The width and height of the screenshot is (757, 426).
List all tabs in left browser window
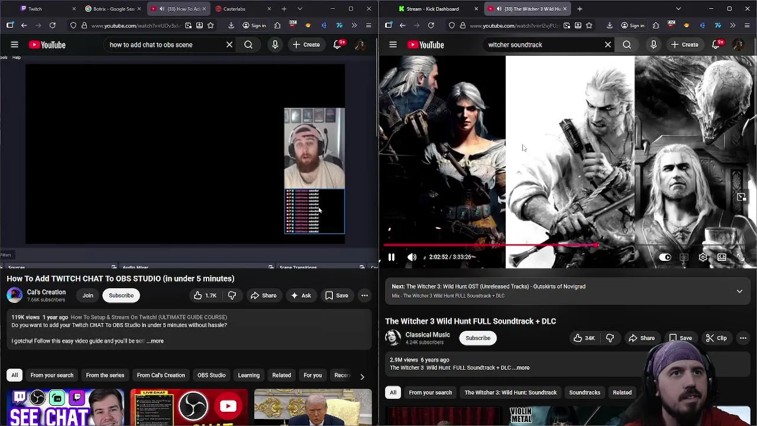pos(300,9)
